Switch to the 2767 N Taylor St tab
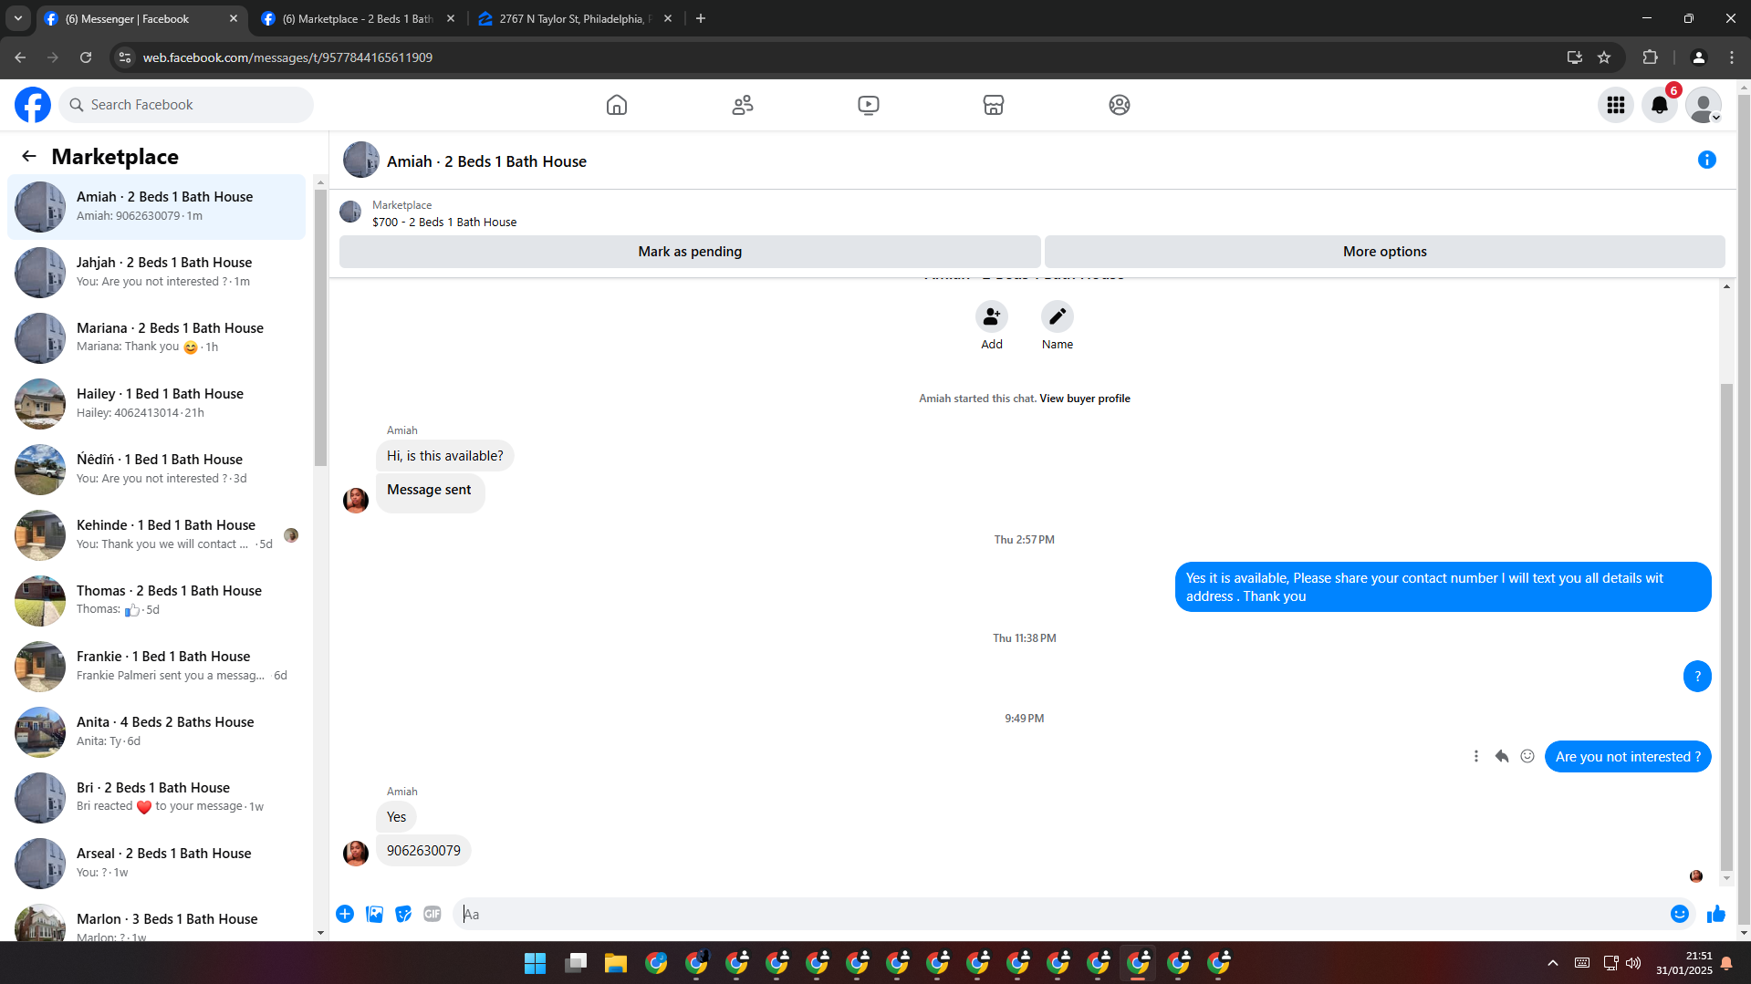This screenshot has height=984, width=1751. pos(575,19)
